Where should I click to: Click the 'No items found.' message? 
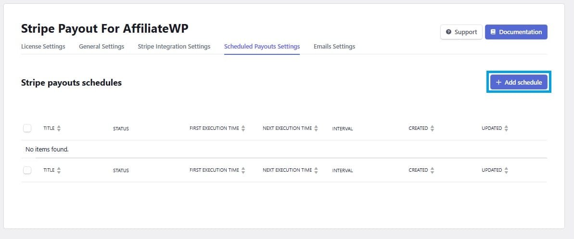tap(47, 150)
